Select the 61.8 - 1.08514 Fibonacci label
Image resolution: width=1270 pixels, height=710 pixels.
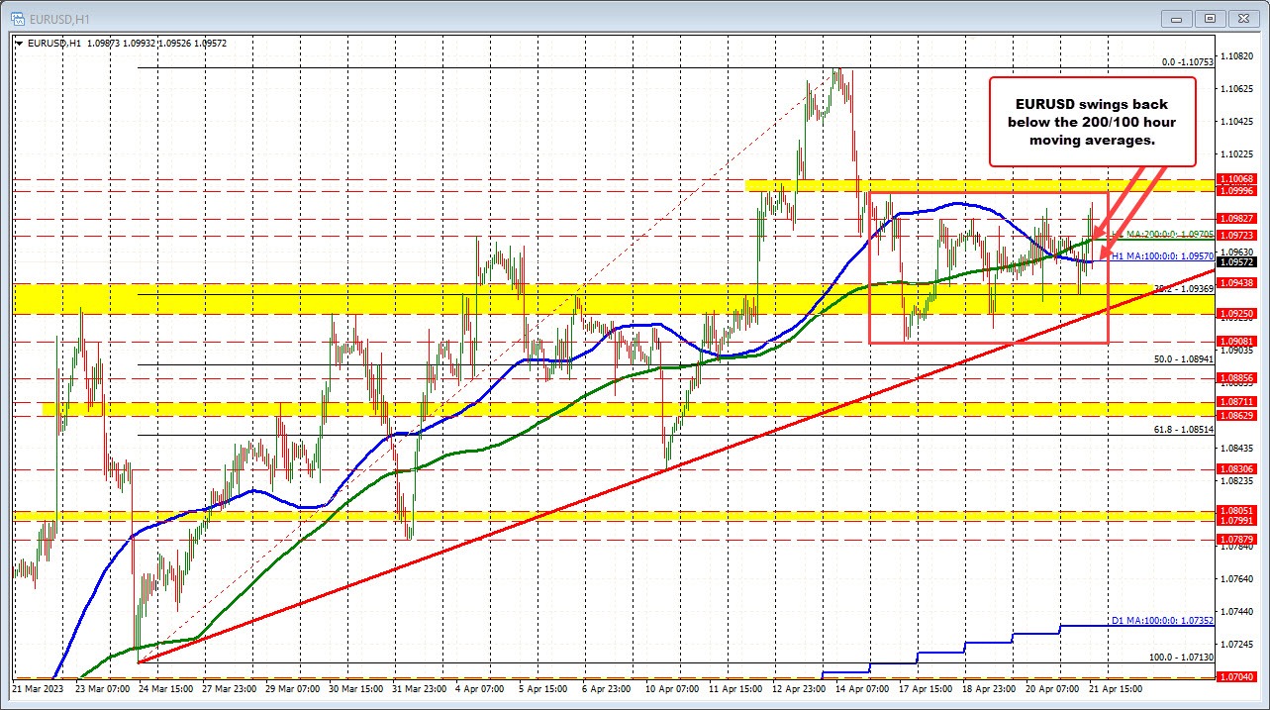coord(1186,430)
